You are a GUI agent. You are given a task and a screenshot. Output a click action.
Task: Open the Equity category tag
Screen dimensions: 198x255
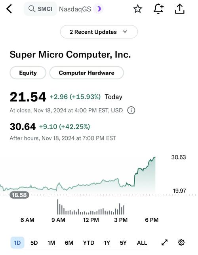[x=28, y=73]
